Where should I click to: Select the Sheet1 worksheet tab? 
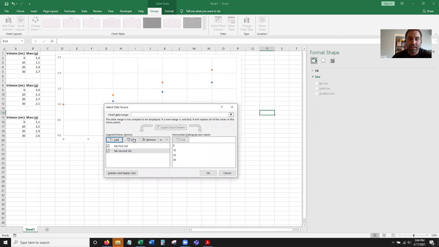point(30,230)
